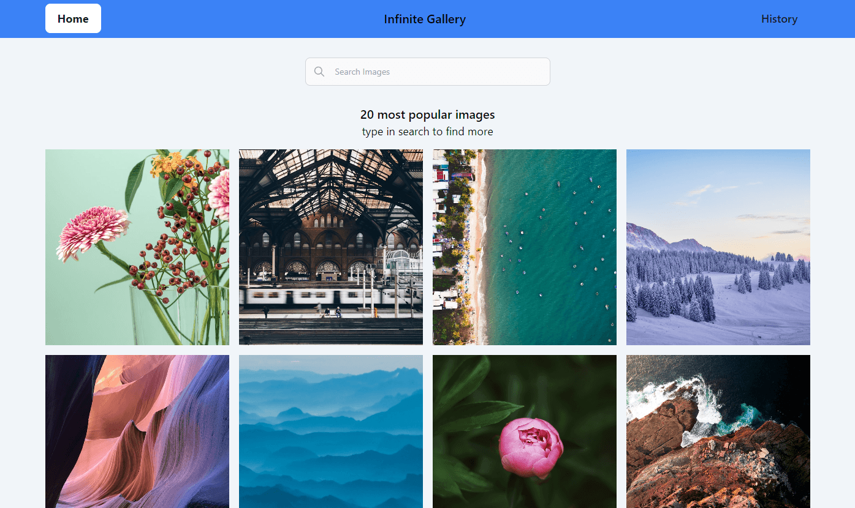Open the blue misty mountains photo
855x508 pixels.
coord(331,431)
